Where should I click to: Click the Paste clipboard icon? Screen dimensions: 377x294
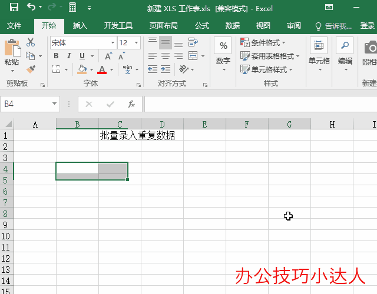[12, 48]
